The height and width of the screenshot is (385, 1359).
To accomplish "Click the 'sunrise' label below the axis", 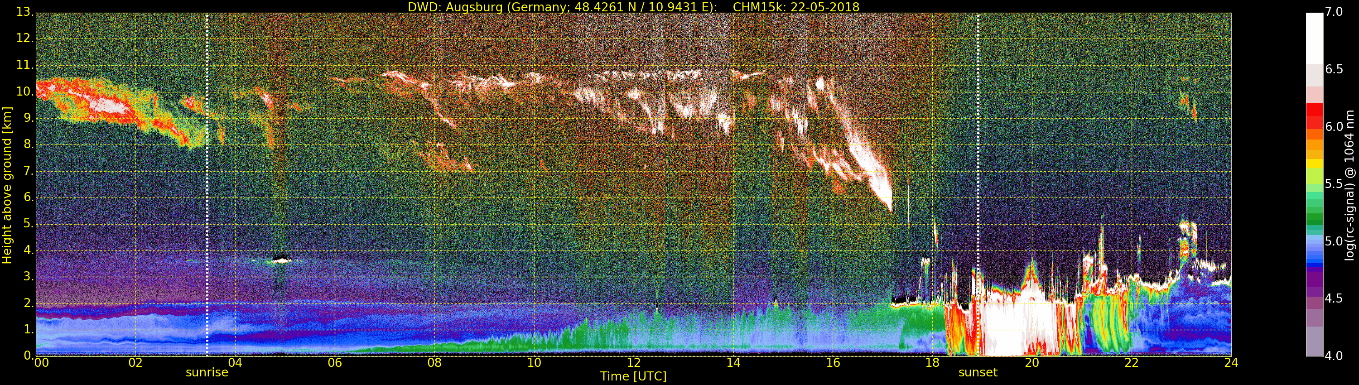I will [x=207, y=372].
